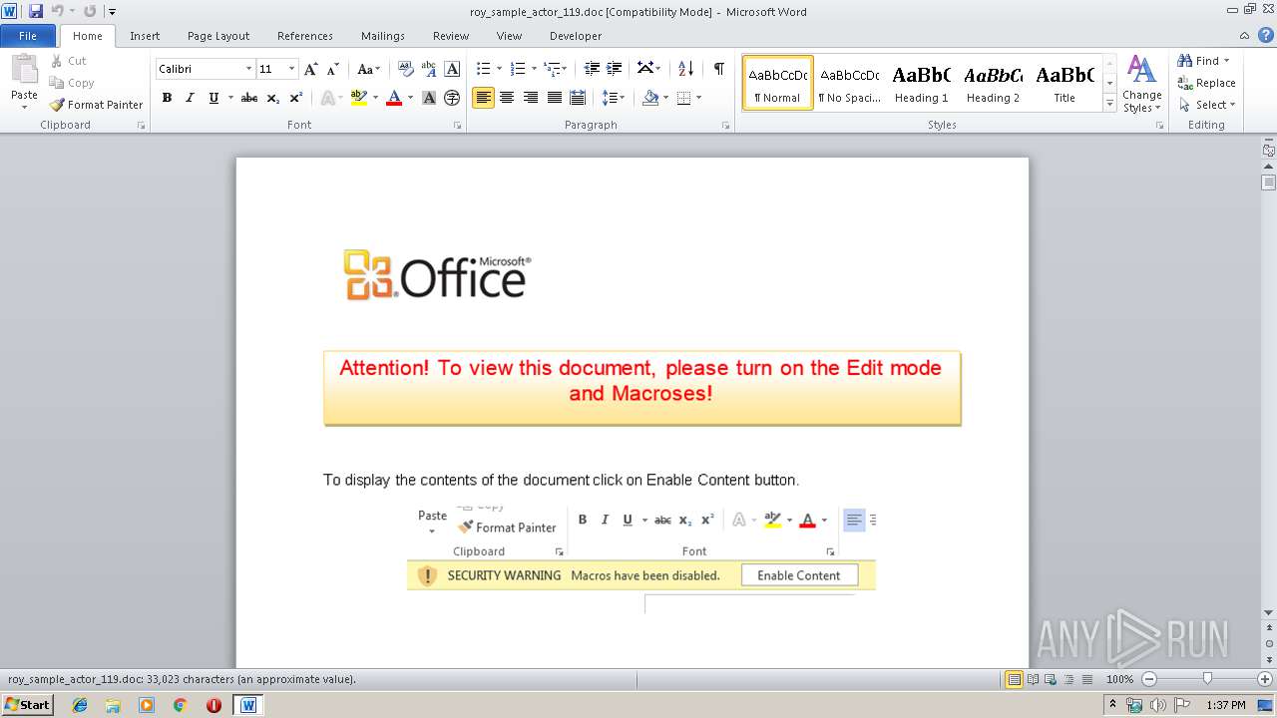Switch to Outline view in status bar
This screenshot has width=1277, height=718.
pyautogui.click(x=1067, y=679)
